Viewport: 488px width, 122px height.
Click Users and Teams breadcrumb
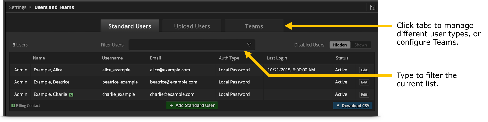54,7
